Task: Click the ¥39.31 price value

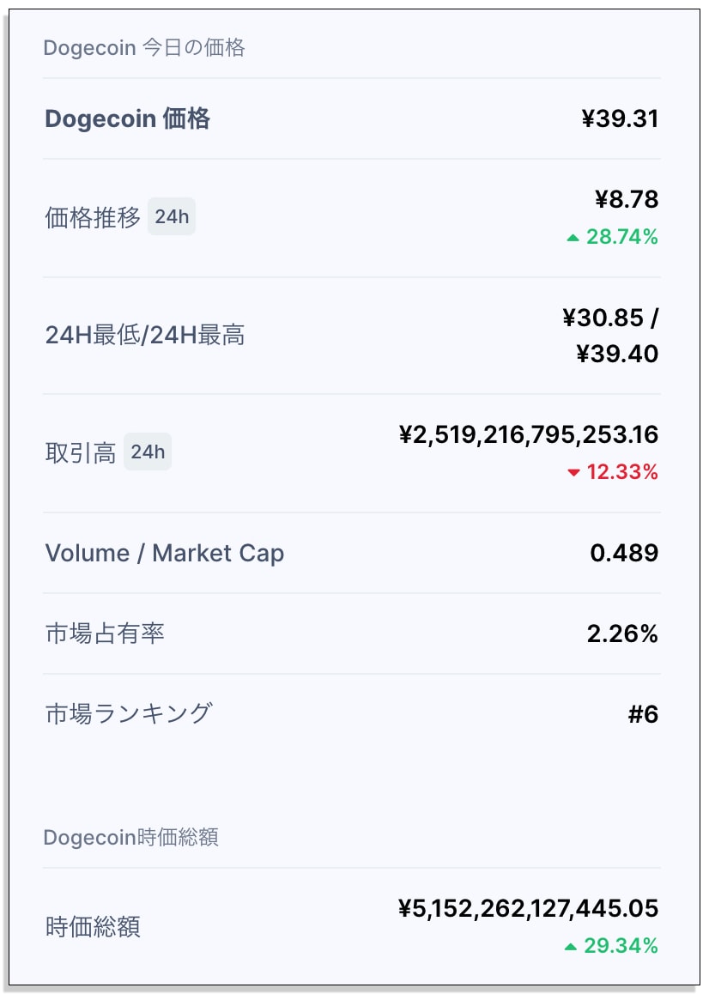Action: [x=621, y=118]
